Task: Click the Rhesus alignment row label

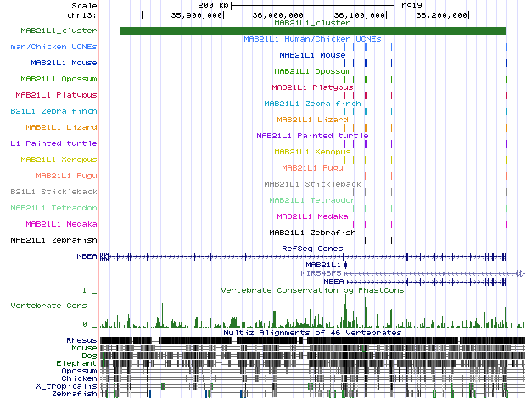Action: click(81, 340)
